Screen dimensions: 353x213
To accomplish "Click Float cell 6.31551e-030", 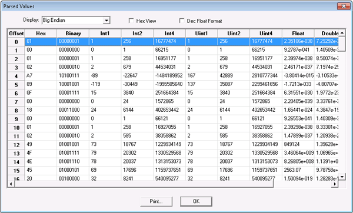I will coord(298,93).
